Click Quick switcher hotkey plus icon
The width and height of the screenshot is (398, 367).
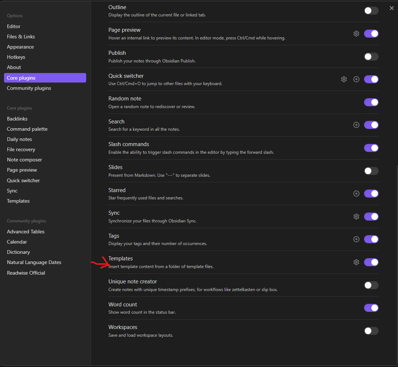coord(356,79)
